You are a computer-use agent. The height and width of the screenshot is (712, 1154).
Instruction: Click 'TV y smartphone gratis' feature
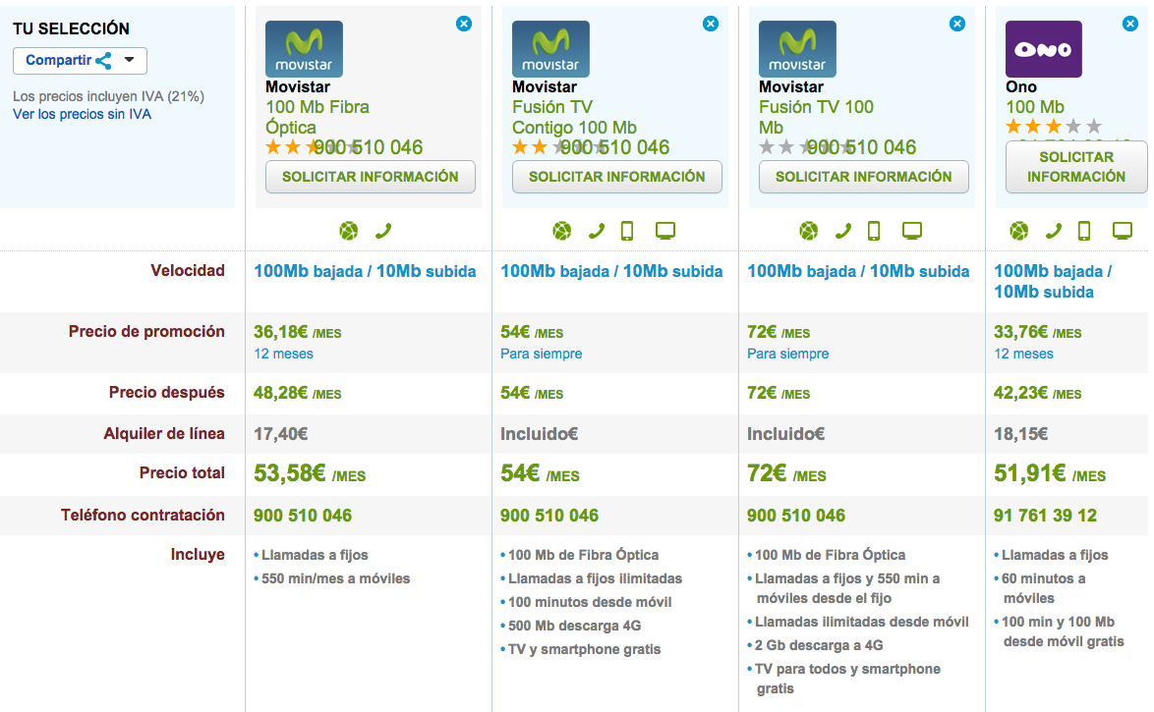point(584,649)
